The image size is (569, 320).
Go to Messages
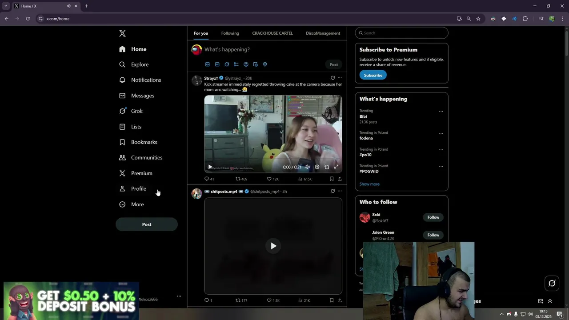[x=136, y=96]
